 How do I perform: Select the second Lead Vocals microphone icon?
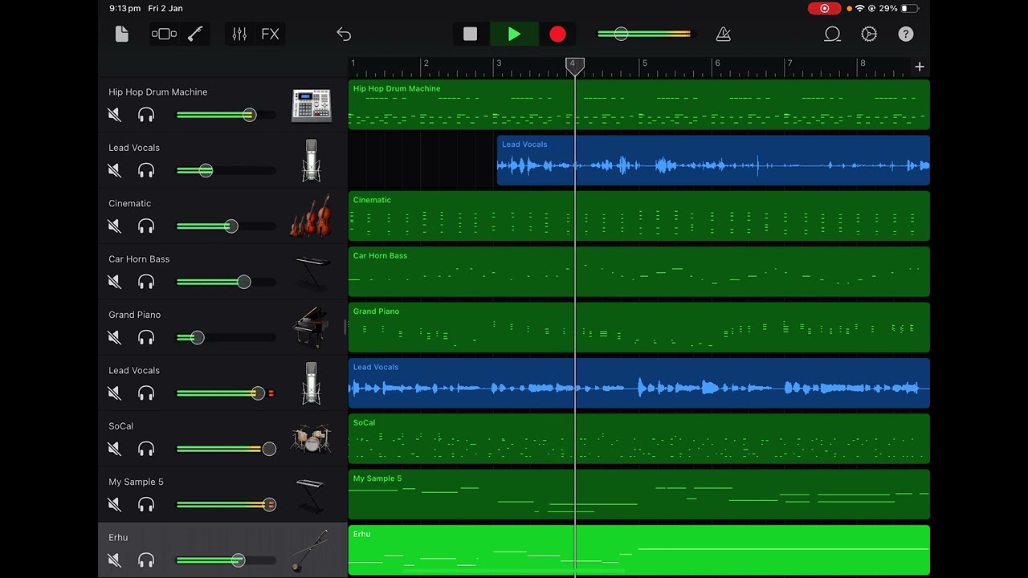tap(312, 383)
